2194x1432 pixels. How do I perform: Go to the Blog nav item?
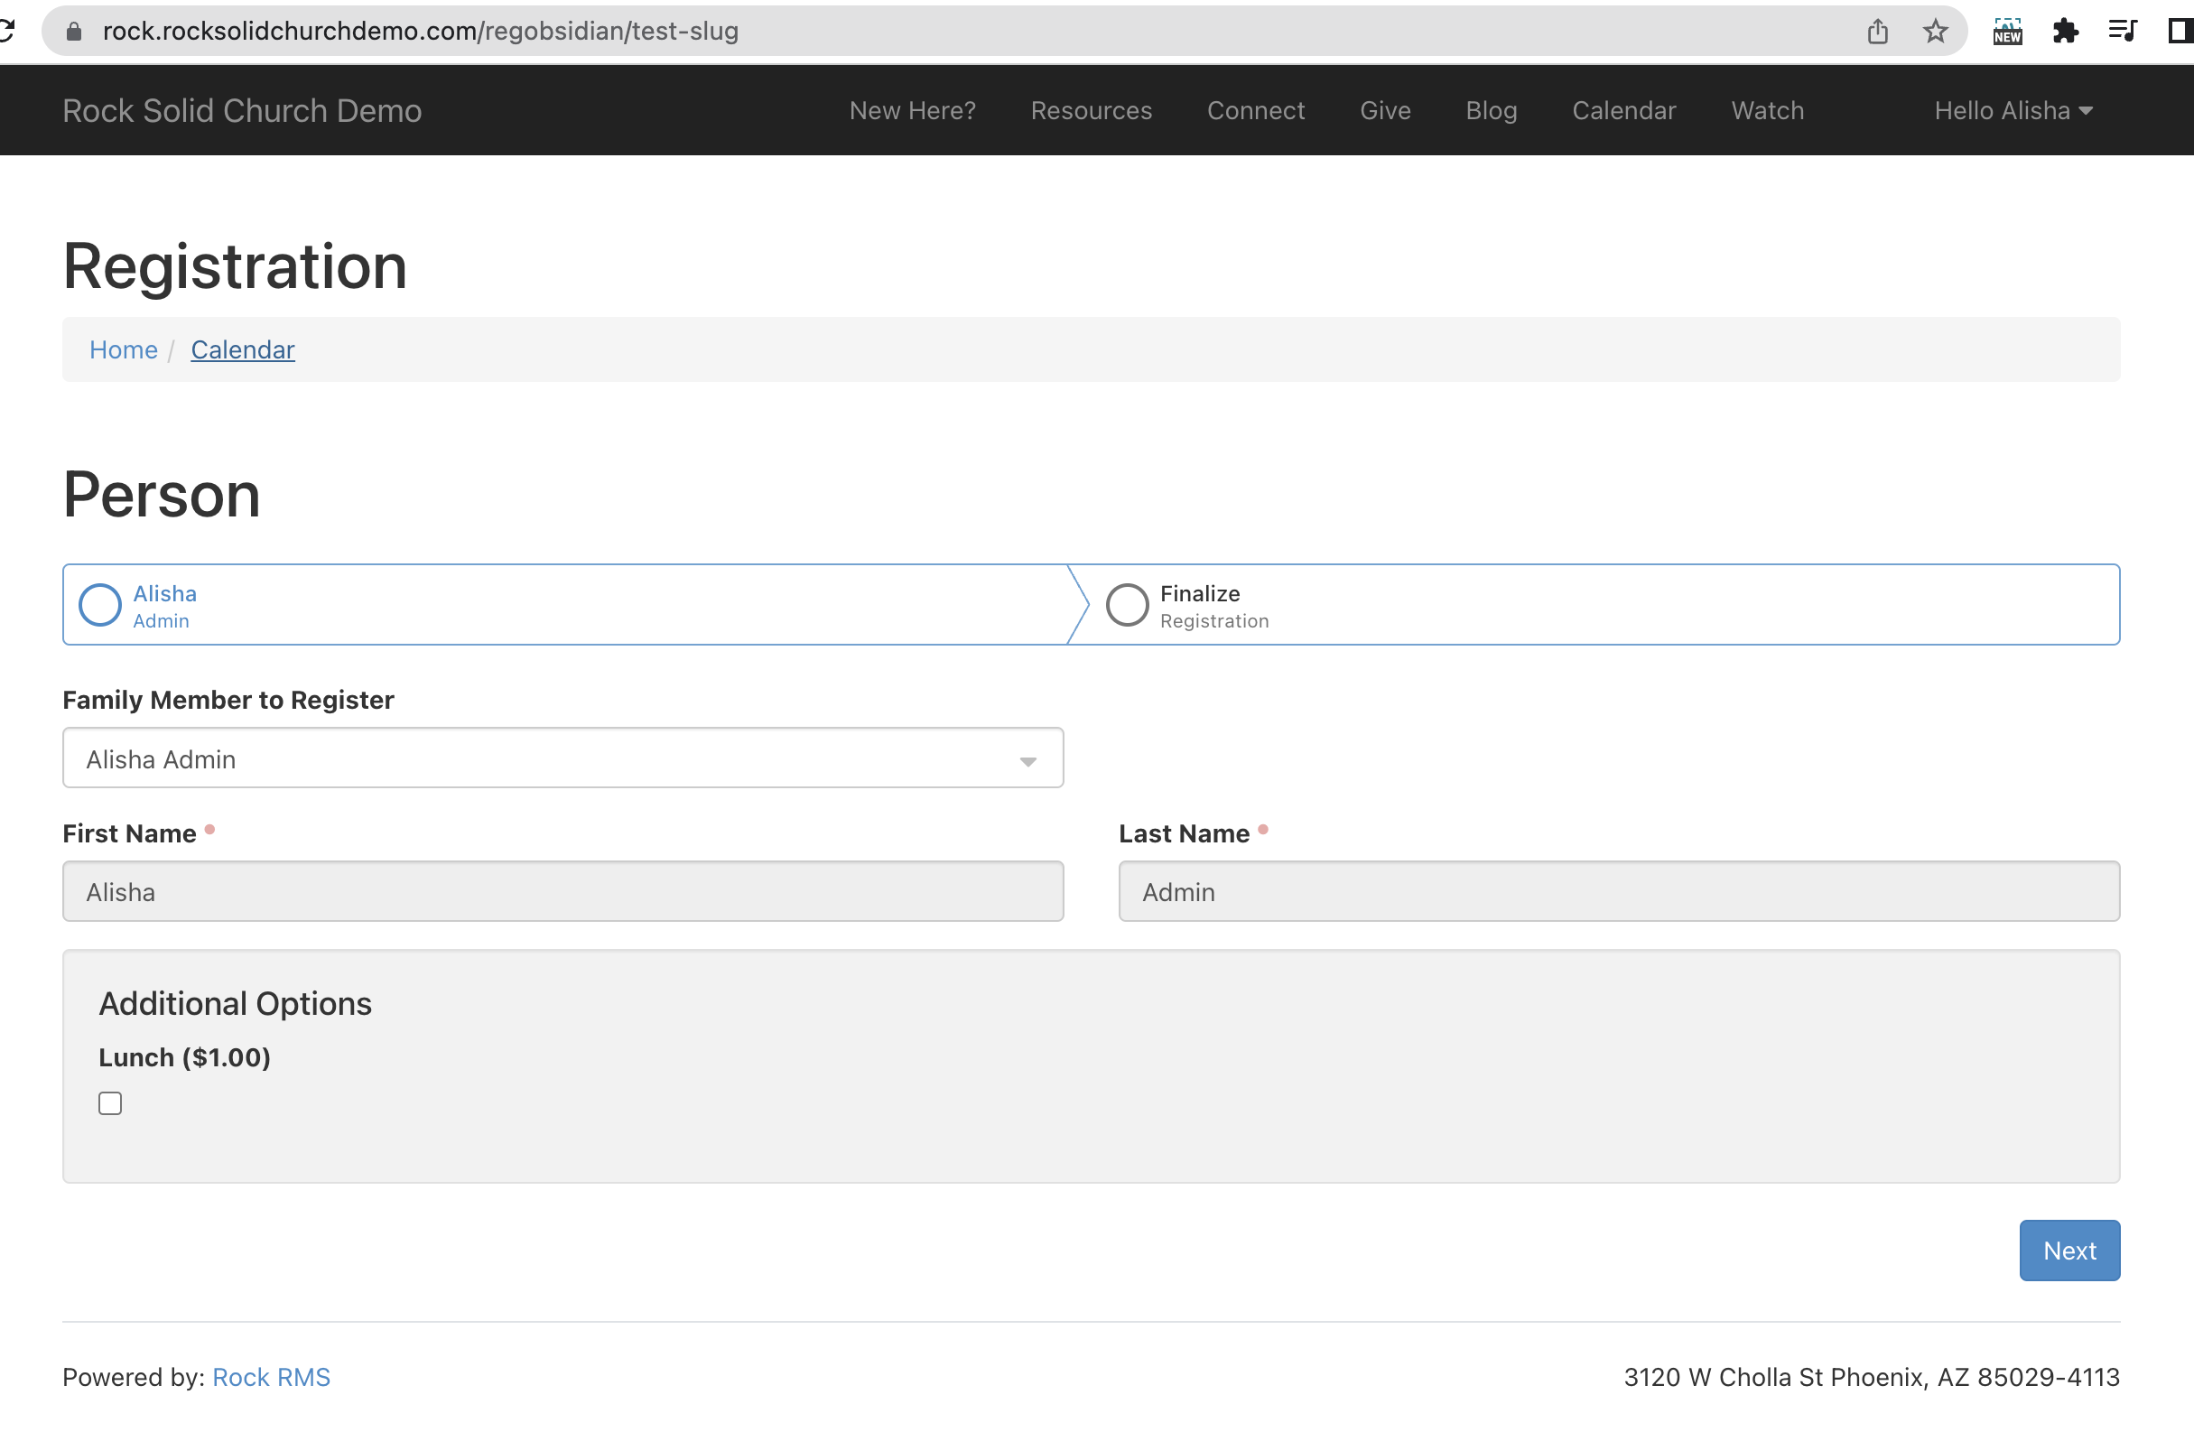(x=1491, y=111)
